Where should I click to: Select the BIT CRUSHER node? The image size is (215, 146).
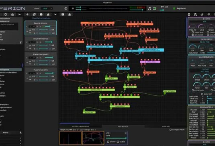coord(134,77)
